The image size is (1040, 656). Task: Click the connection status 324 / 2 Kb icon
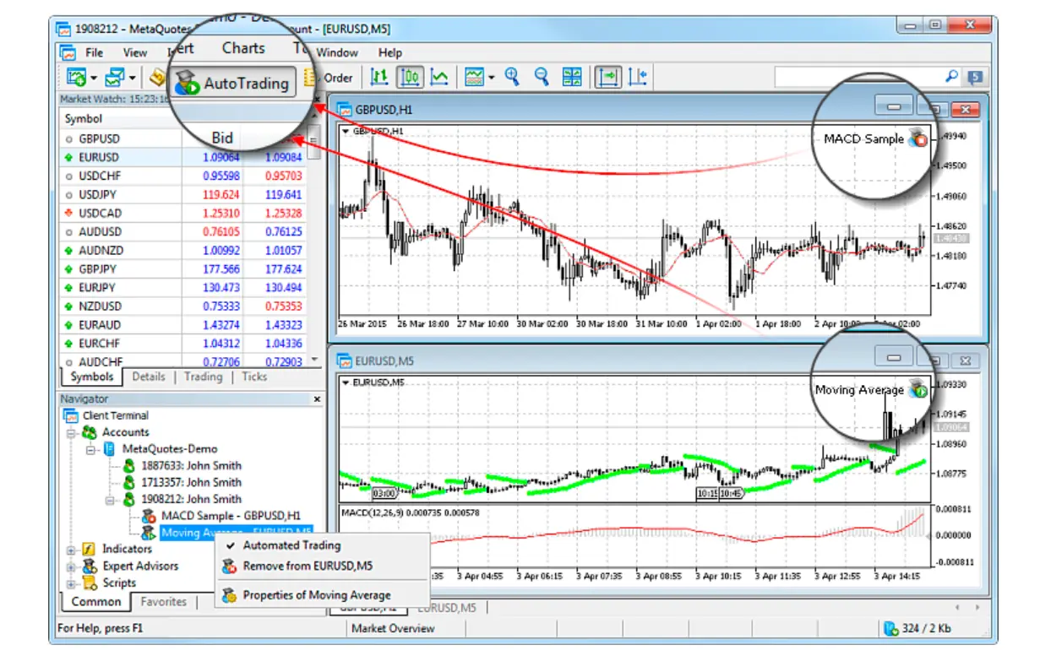(x=890, y=628)
